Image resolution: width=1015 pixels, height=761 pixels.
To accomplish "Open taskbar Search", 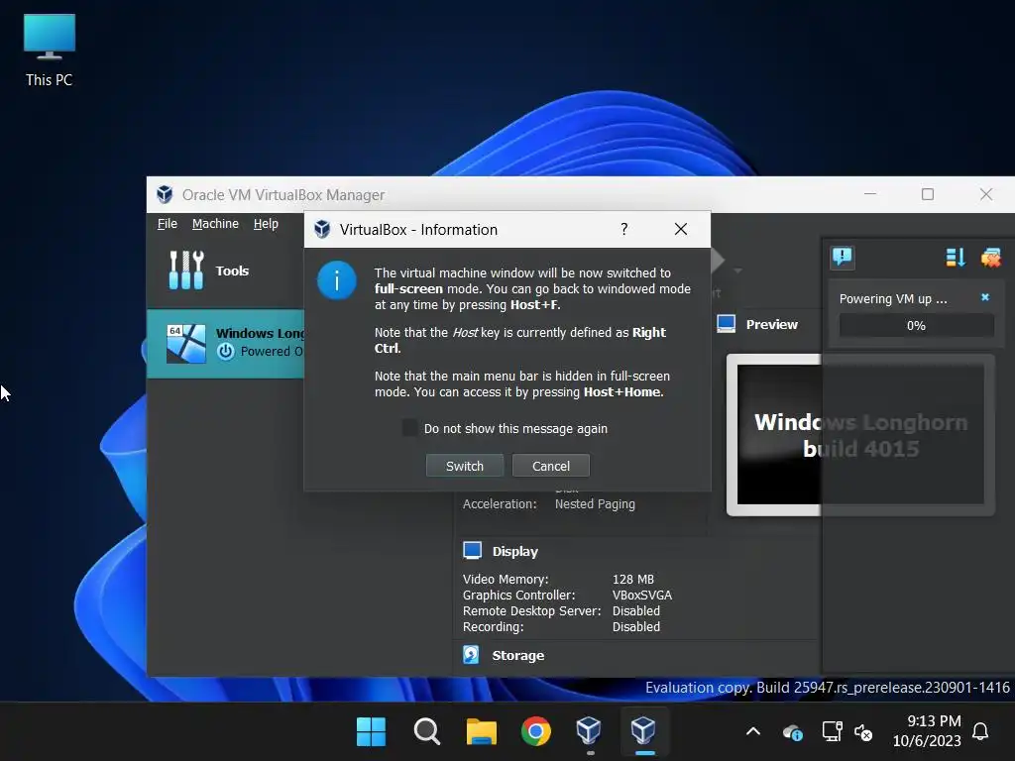I will (426, 732).
